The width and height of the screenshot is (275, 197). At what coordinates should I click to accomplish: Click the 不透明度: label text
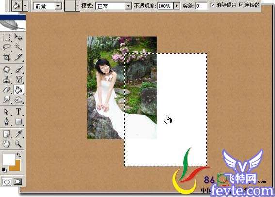(x=145, y=6)
